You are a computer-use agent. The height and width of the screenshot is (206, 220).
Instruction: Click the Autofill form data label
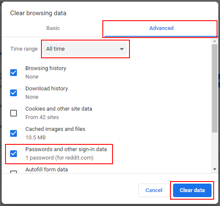(x=47, y=170)
